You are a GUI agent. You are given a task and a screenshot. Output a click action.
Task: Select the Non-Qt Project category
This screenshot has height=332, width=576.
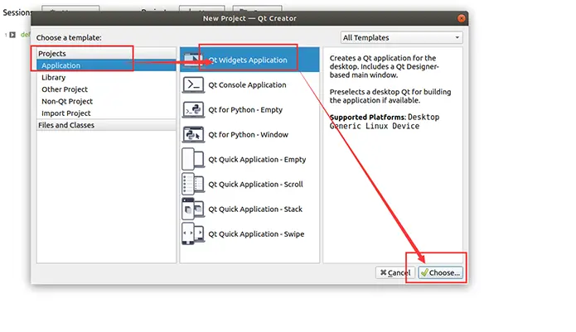[x=106, y=101]
